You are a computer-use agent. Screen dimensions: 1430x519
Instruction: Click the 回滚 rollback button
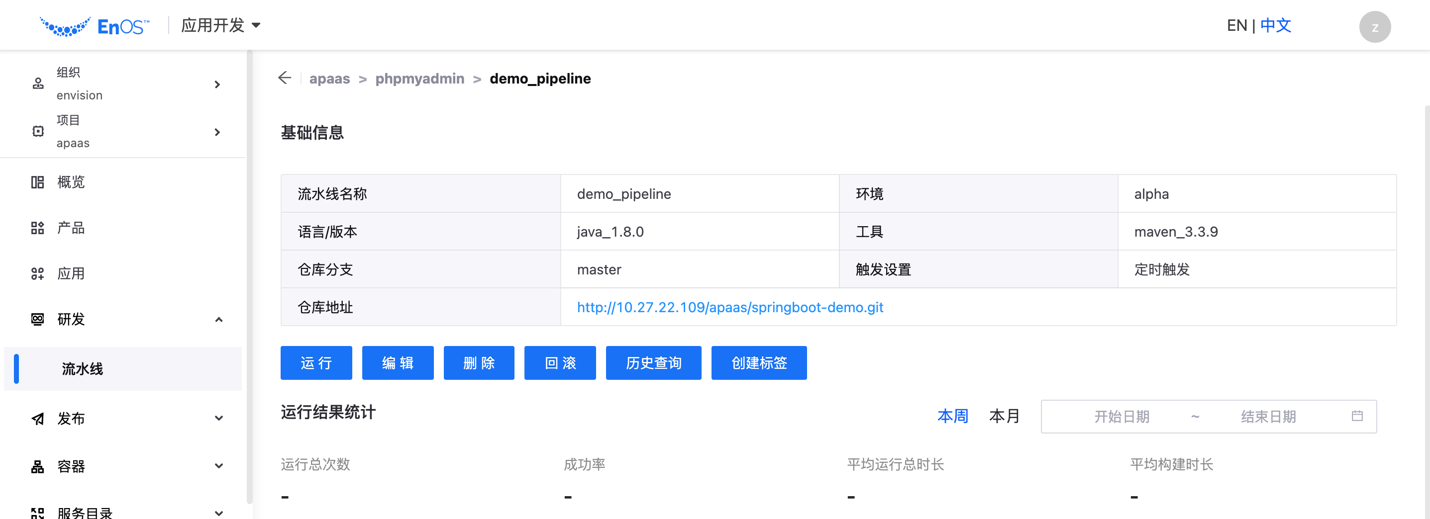coord(560,363)
